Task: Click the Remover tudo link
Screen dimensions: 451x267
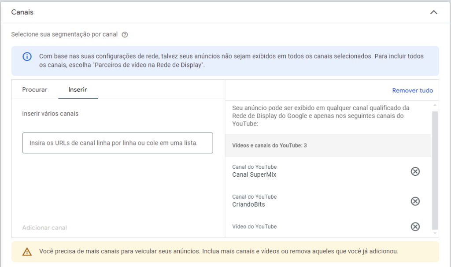Action: pos(412,90)
